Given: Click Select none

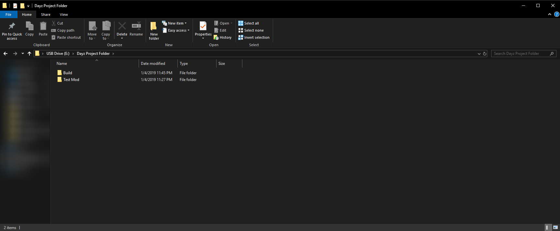Looking at the screenshot, I should (x=251, y=30).
